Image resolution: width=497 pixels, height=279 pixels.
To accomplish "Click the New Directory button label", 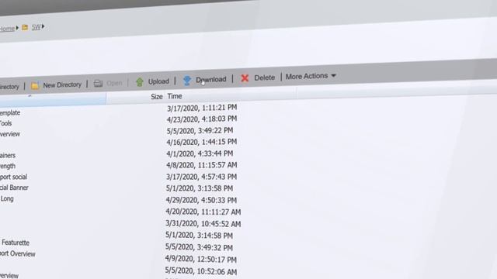I will (x=62, y=84).
